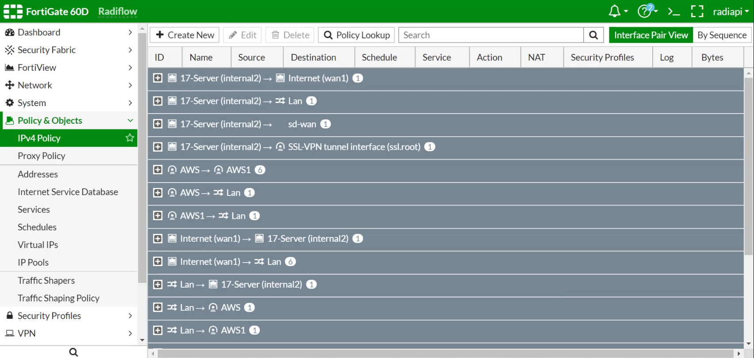Viewport: 754px width, 358px height.
Task: Toggle full screen mode icon
Action: tap(697, 11)
